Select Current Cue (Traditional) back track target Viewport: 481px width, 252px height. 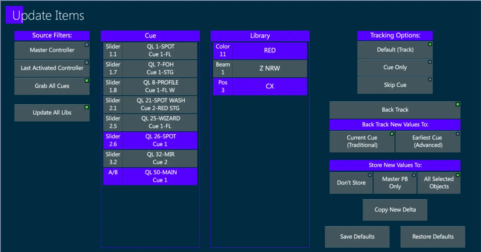point(362,141)
